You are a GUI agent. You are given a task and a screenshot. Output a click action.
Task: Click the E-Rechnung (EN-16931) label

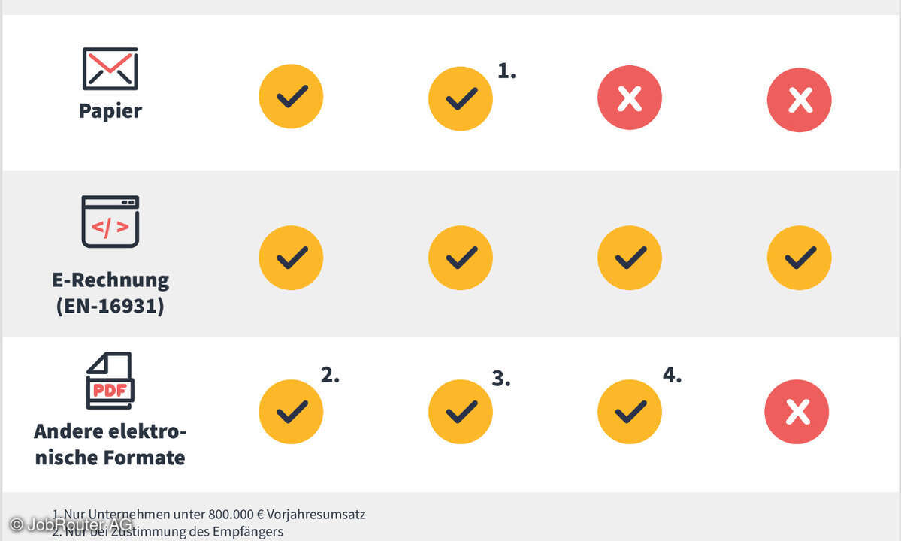[x=110, y=293]
